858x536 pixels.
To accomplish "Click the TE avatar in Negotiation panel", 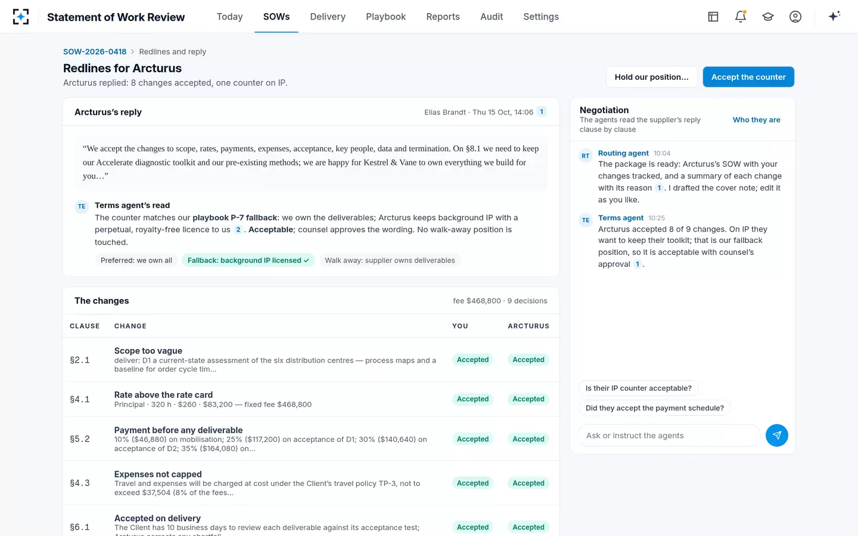I will [x=586, y=220].
